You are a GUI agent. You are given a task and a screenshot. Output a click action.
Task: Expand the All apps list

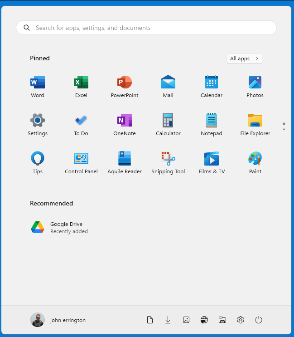click(244, 59)
